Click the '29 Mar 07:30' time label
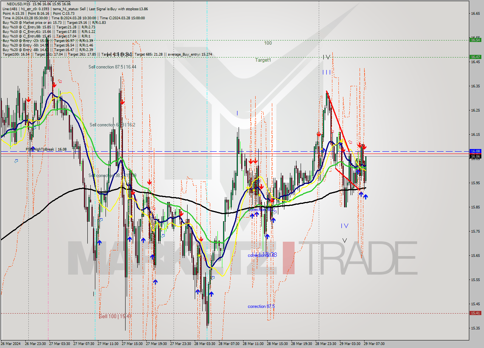The image size is (484, 348). 374,344
